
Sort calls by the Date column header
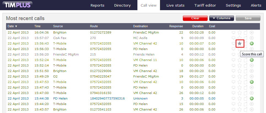12,26
